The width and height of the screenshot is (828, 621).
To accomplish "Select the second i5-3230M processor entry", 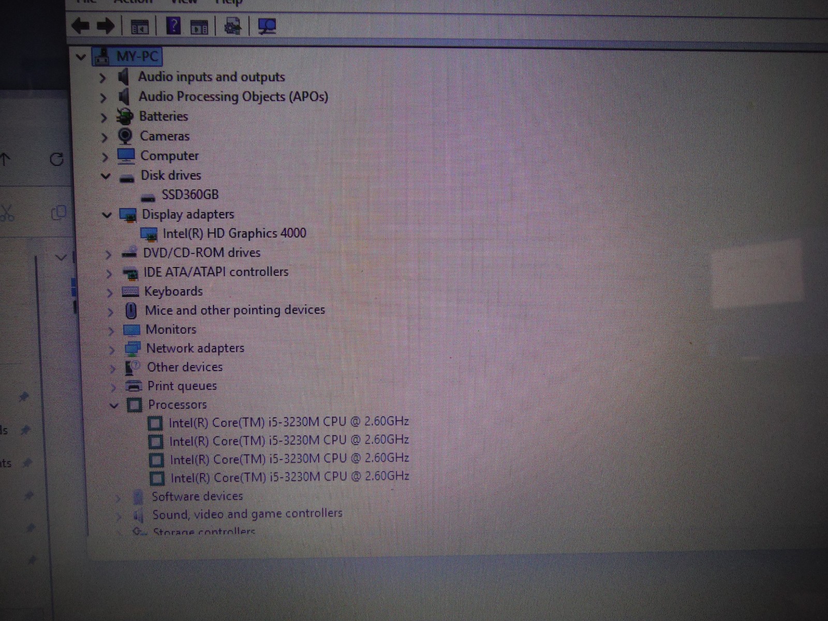I will [289, 440].
